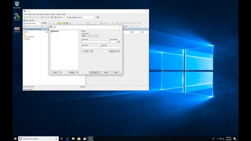Select New Site in the Login dialog

tap(55, 31)
